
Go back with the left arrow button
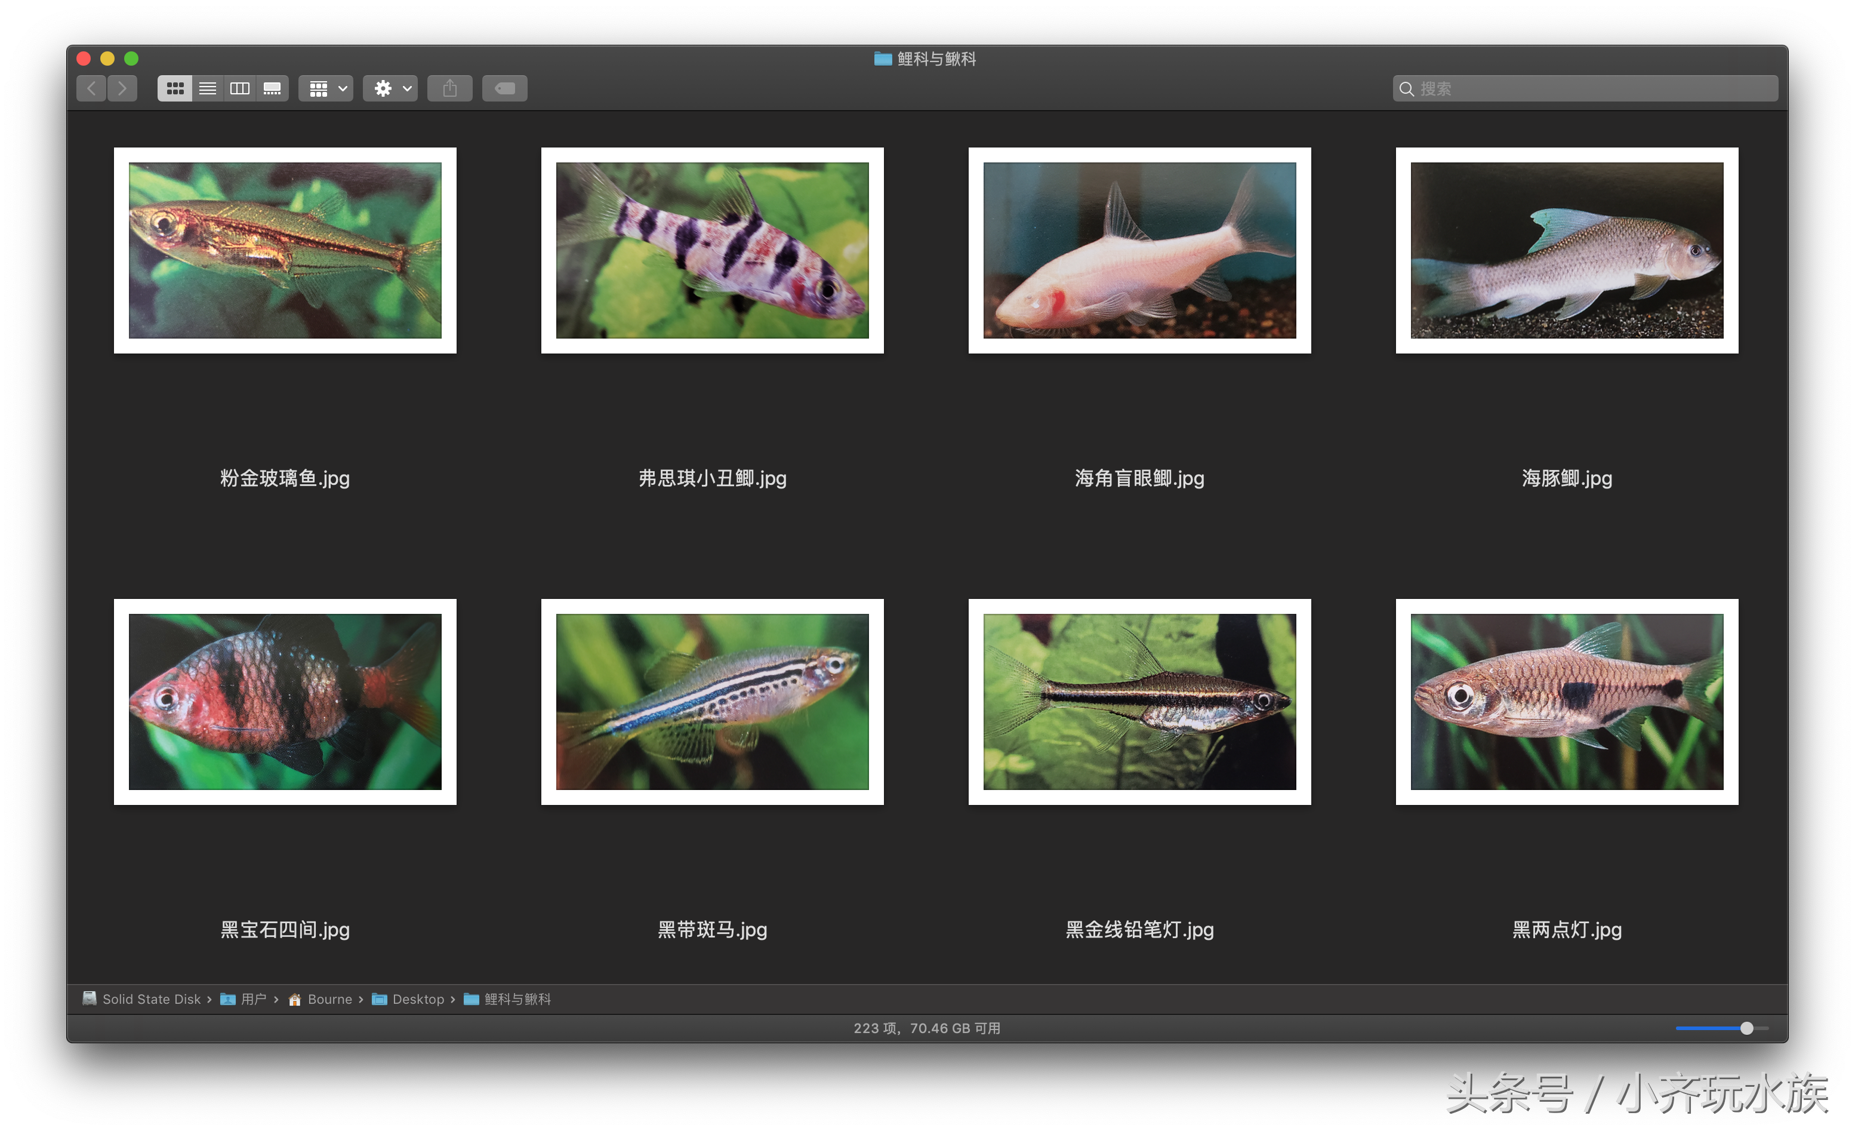(x=91, y=89)
